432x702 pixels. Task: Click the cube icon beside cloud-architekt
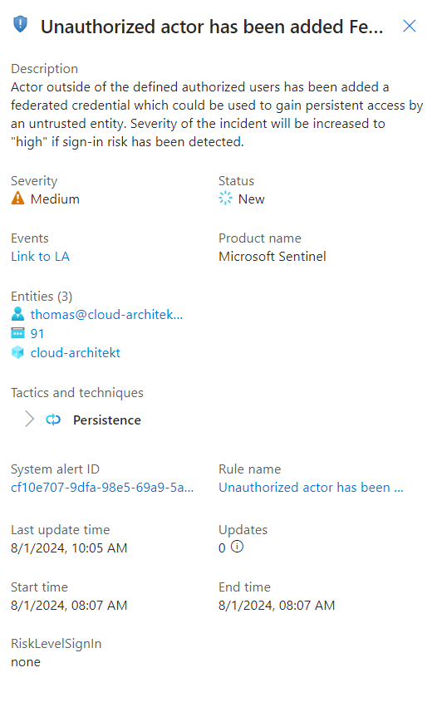click(18, 352)
